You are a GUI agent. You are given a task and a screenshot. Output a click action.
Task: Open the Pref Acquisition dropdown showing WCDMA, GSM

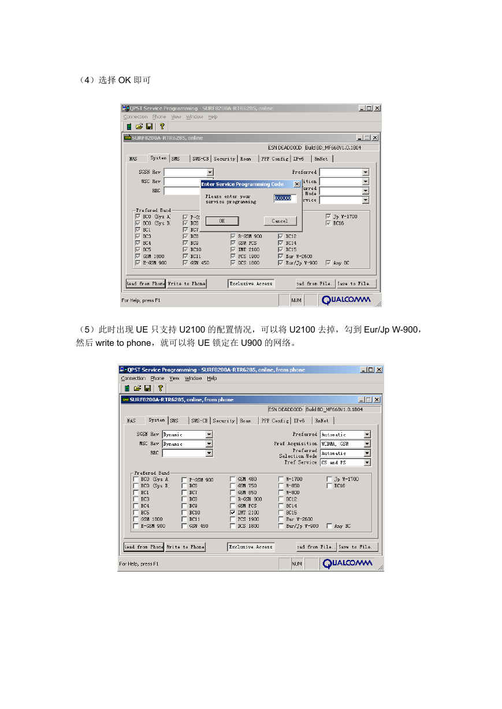click(367, 444)
